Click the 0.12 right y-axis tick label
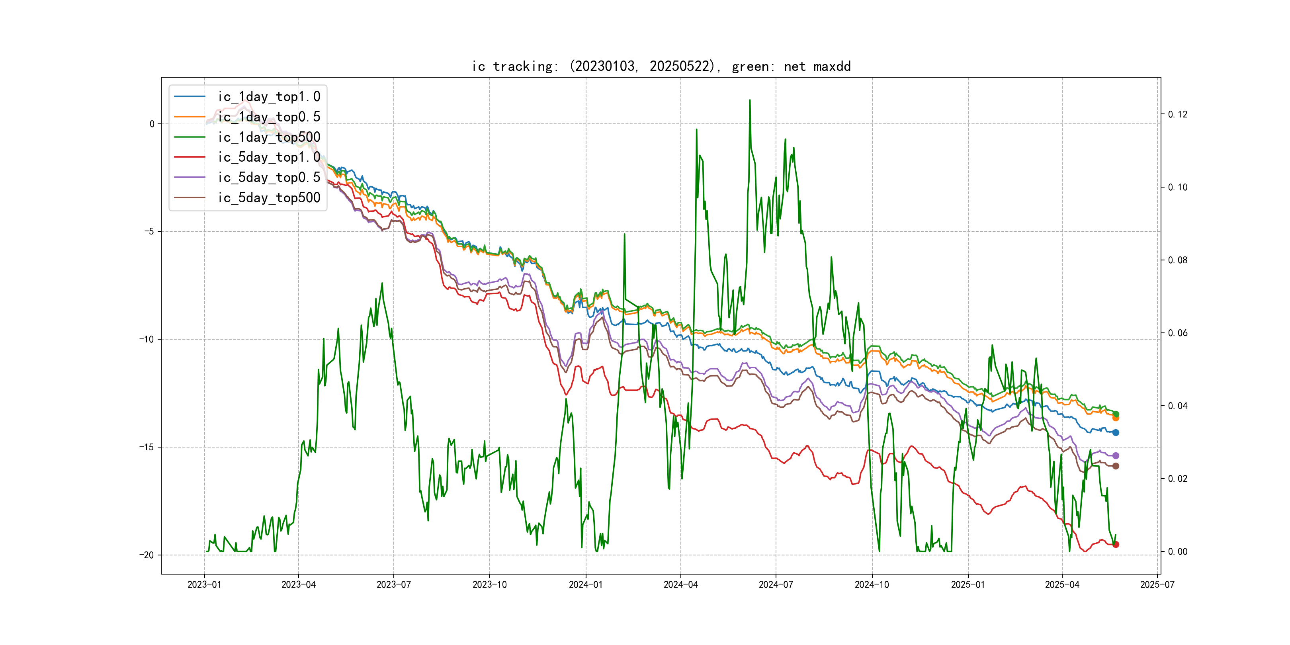The width and height of the screenshot is (1290, 645). [1177, 114]
